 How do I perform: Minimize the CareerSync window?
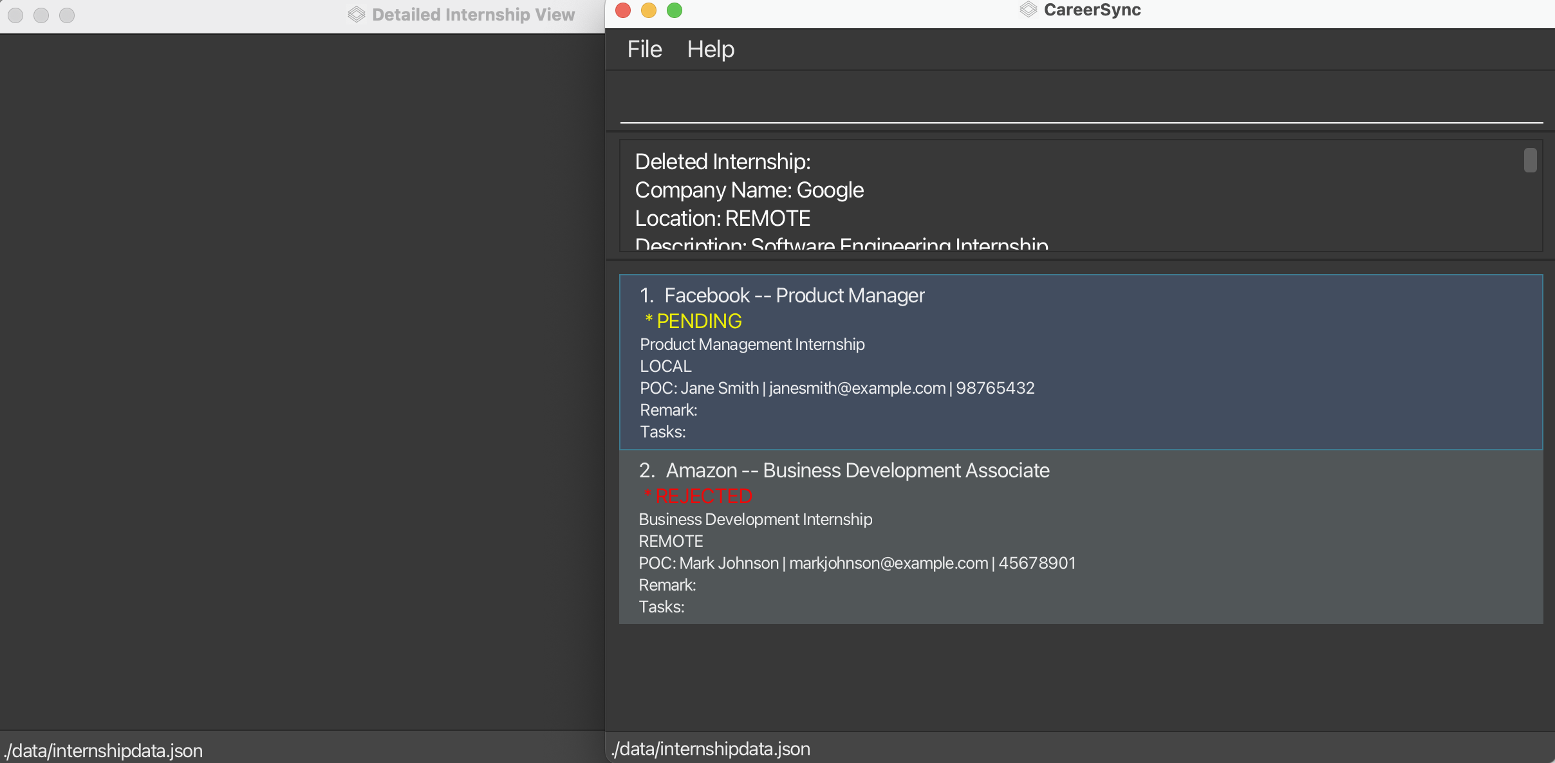pos(649,10)
